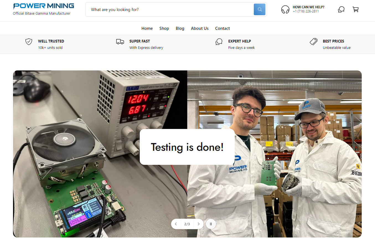Open the chat bubble icon in header
This screenshot has height=243, width=375.
(x=341, y=9)
